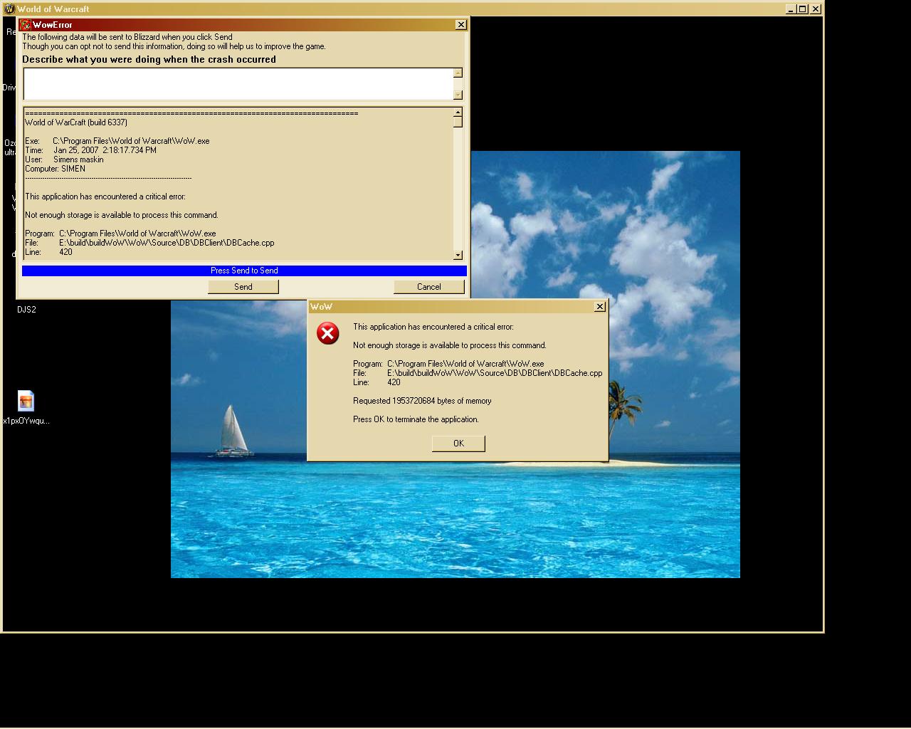
Task: Click 'World of WarCraft (build 6337)' log line
Action: click(x=76, y=122)
